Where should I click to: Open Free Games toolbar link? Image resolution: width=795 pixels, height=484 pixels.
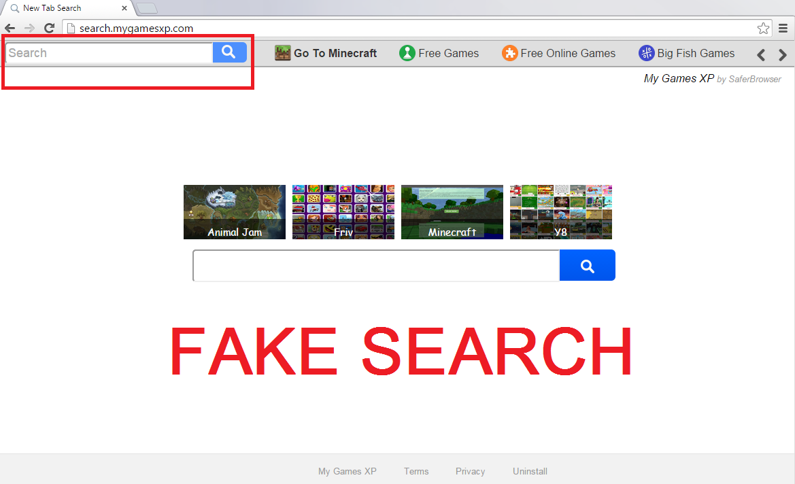(x=439, y=53)
